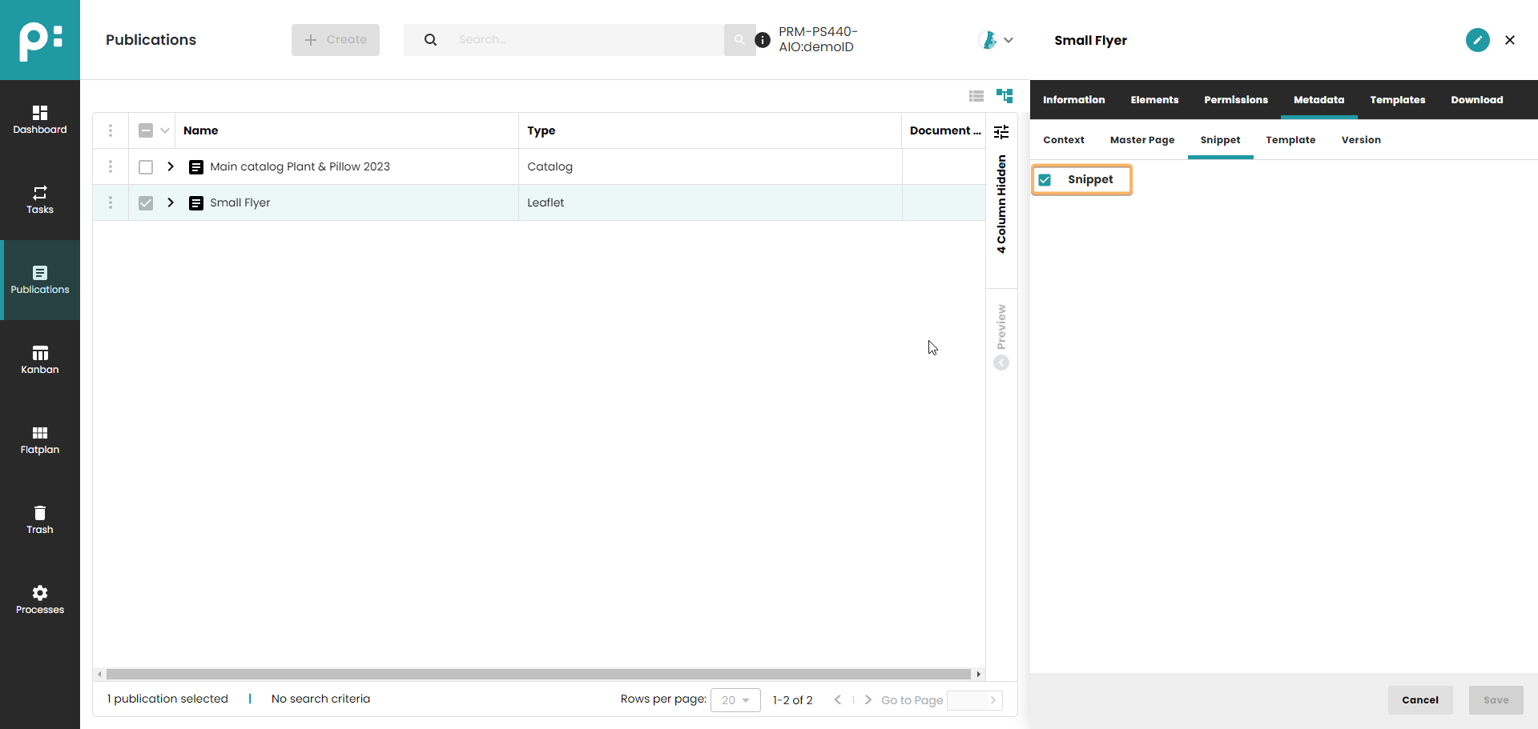The image size is (1538, 729).
Task: Open column settings filter icon
Action: coord(1001,132)
